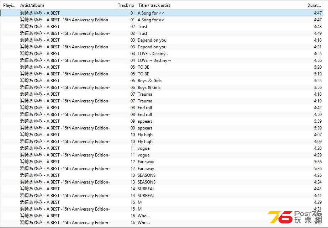Select 'SURREAL' lasting 4:44
This screenshot has width=328, height=228.
(146, 196)
